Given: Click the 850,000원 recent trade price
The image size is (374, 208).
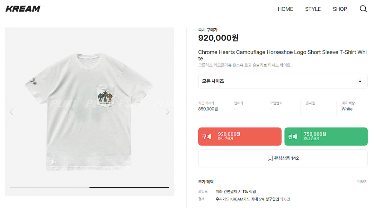Looking at the screenshot, I should (208, 109).
